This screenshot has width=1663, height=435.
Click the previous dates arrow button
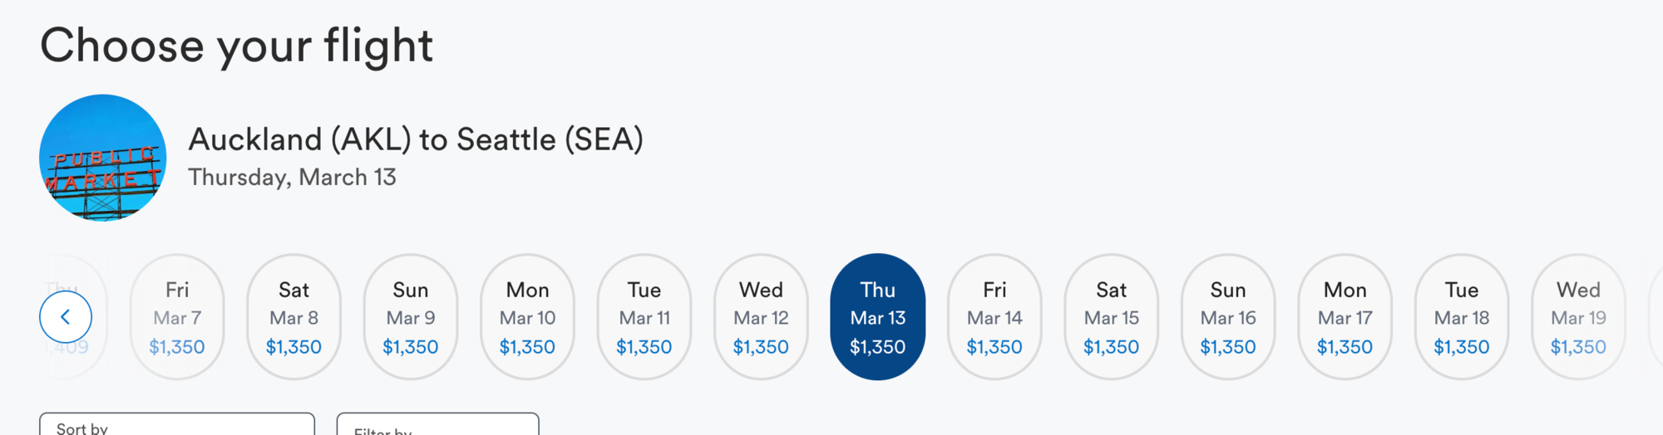[65, 316]
